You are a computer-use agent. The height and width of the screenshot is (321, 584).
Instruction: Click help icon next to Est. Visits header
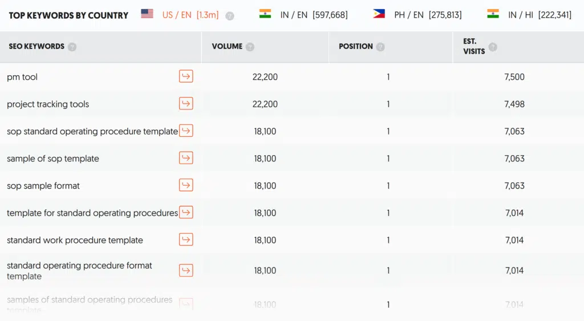coord(493,47)
